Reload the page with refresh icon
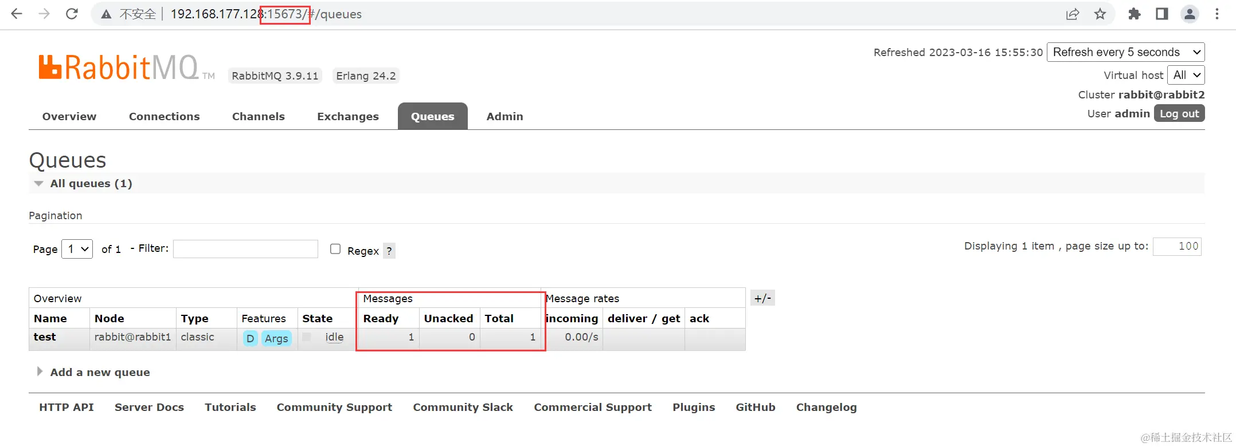The image size is (1236, 447). (x=72, y=14)
